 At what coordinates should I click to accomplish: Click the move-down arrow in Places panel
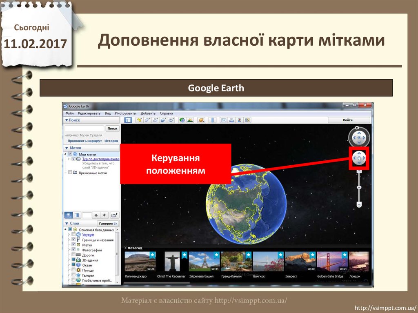104,215
